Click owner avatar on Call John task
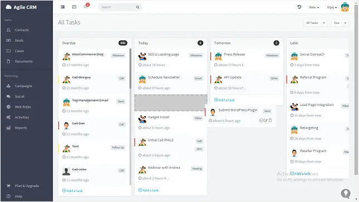The image size is (359, 202). (x=66, y=171)
